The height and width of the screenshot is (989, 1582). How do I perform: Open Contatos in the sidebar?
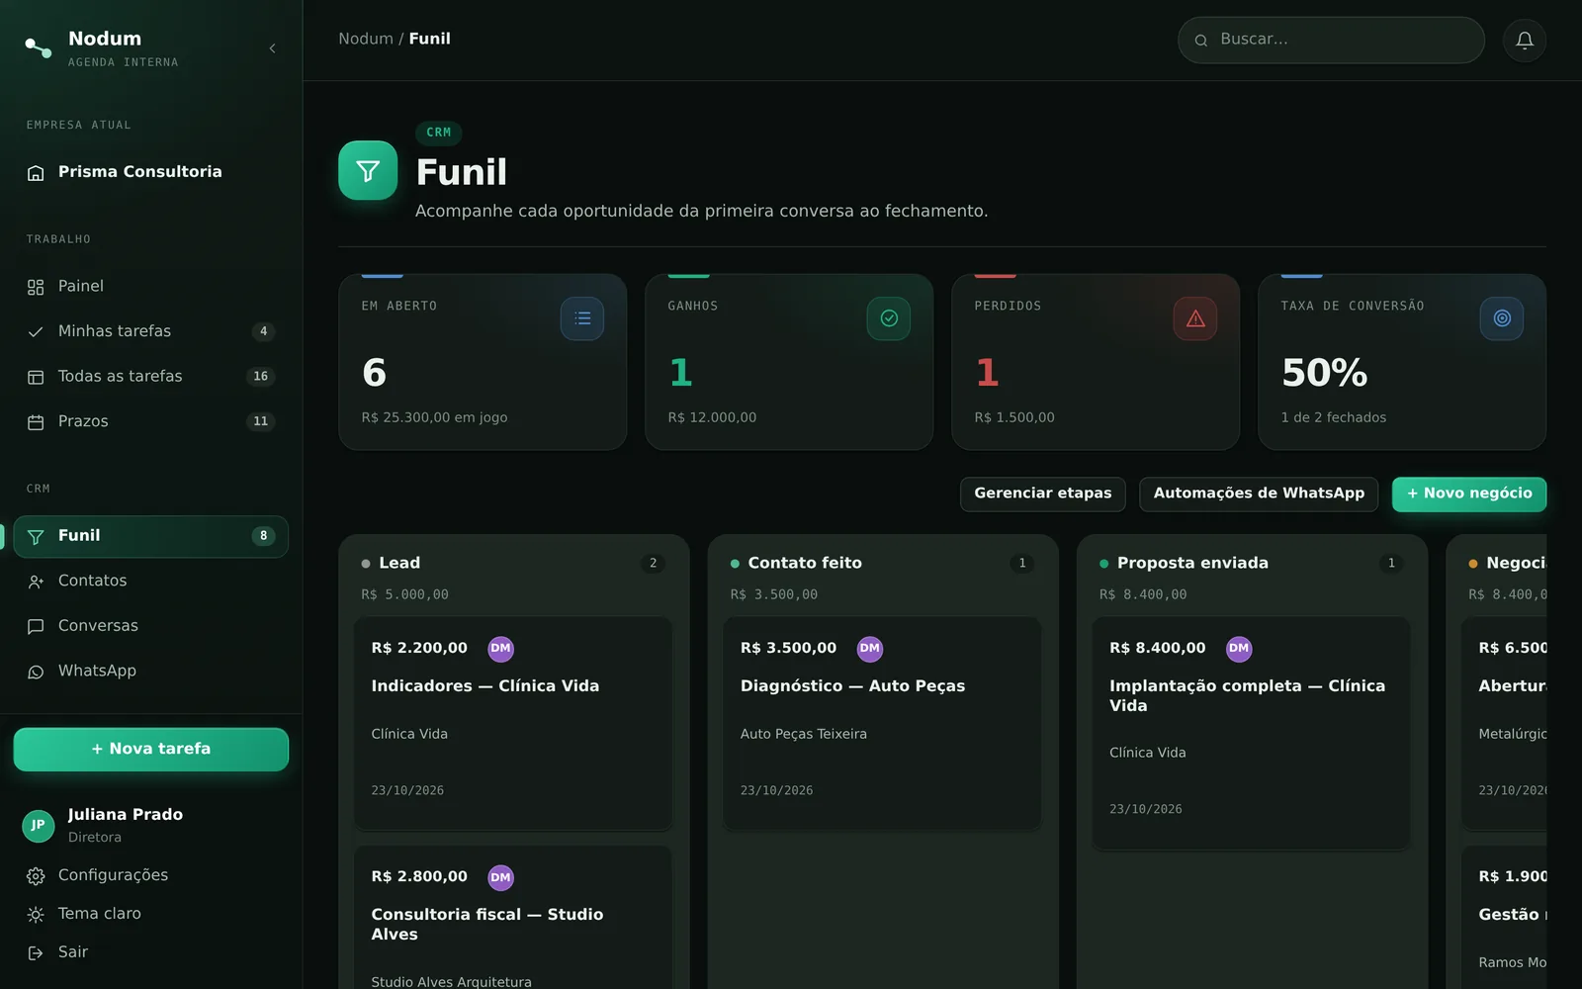tap(151, 581)
